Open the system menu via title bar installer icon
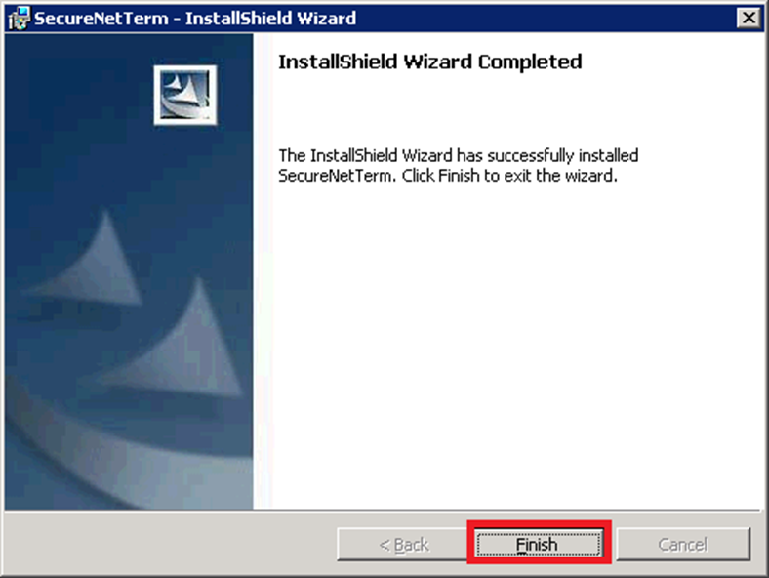 pyautogui.click(x=20, y=19)
